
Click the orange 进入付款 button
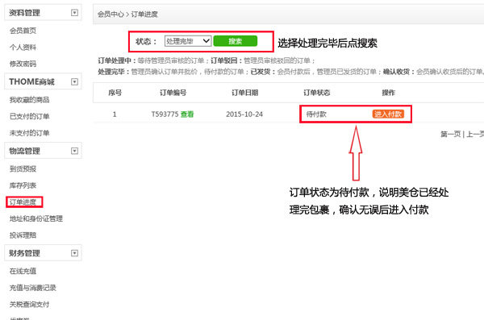click(x=388, y=114)
